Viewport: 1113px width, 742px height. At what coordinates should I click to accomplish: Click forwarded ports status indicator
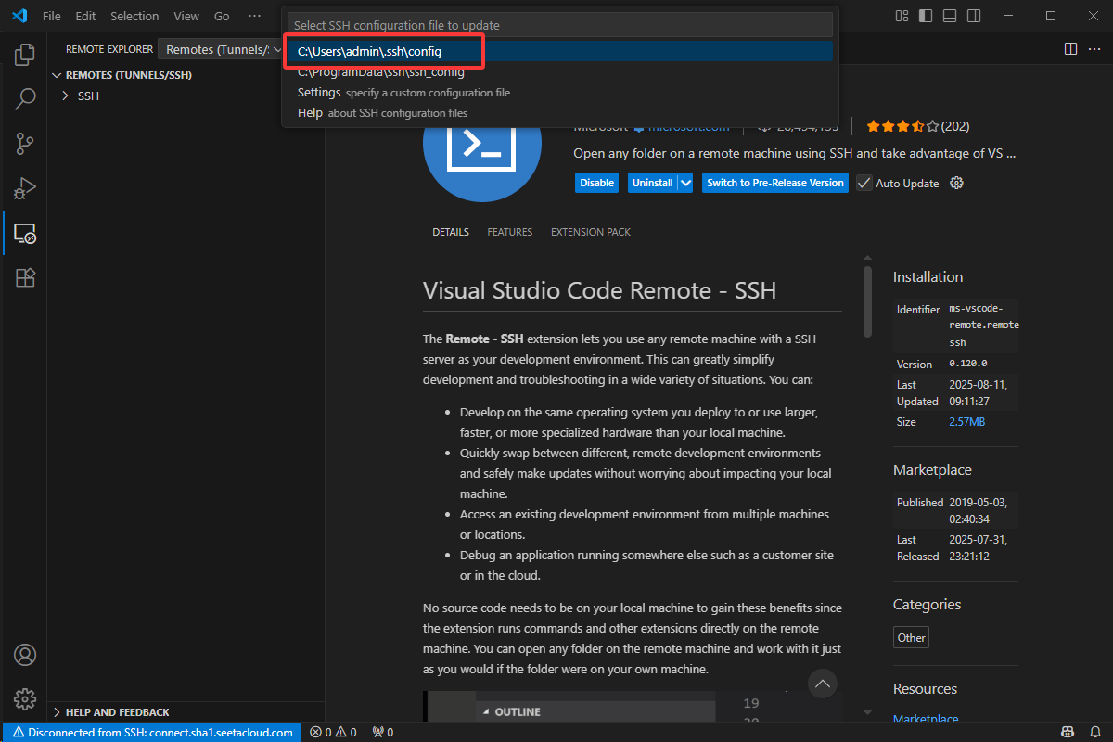pos(382,732)
